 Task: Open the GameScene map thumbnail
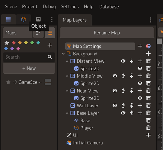coord(48,82)
